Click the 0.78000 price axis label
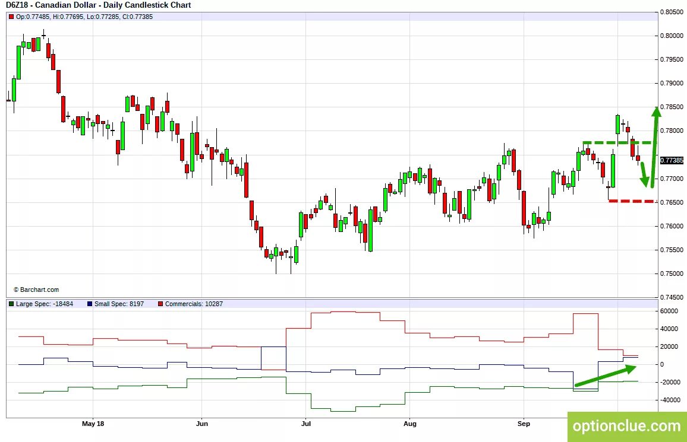Viewport: 687px width, 442px height. point(672,131)
